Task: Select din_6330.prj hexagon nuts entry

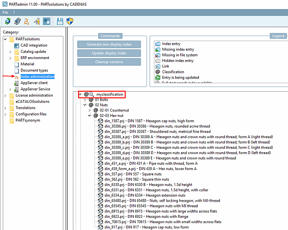Action: click(148, 185)
